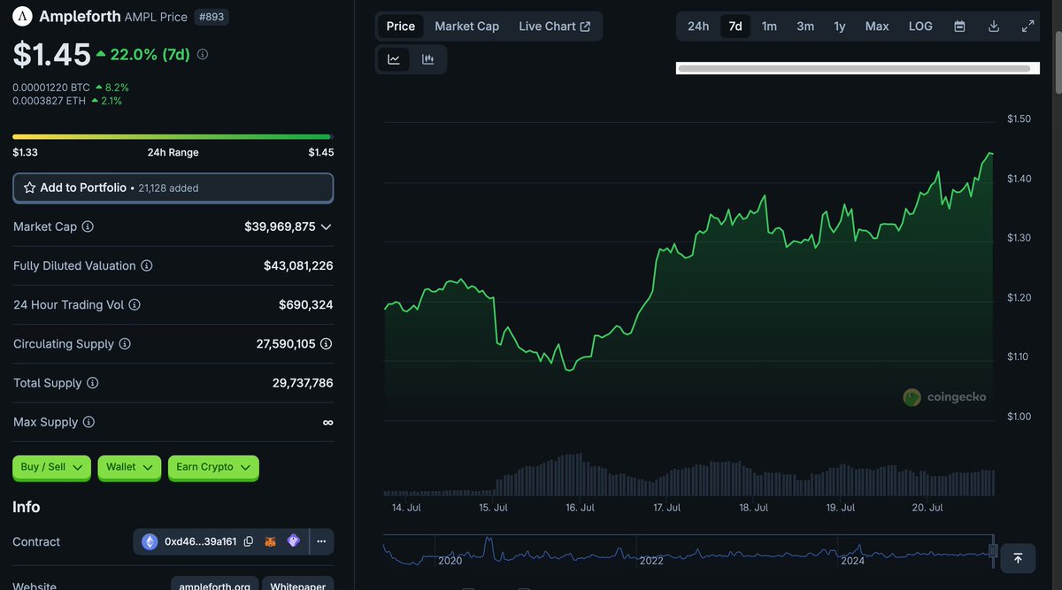This screenshot has width=1062, height=590.
Task: Click the $690,324 trading volume value
Action: point(306,304)
